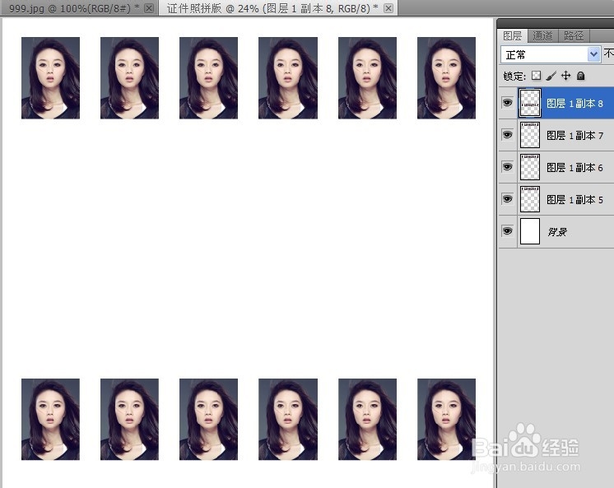Click thumbnail of 图层 1 副本 8
The height and width of the screenshot is (488, 614).
tap(530, 103)
